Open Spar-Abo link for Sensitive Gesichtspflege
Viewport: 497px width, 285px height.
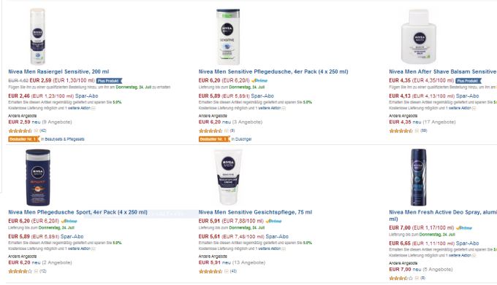click(x=277, y=237)
